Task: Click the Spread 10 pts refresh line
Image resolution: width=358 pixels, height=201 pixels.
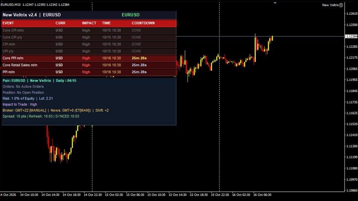Action: tap(41, 116)
